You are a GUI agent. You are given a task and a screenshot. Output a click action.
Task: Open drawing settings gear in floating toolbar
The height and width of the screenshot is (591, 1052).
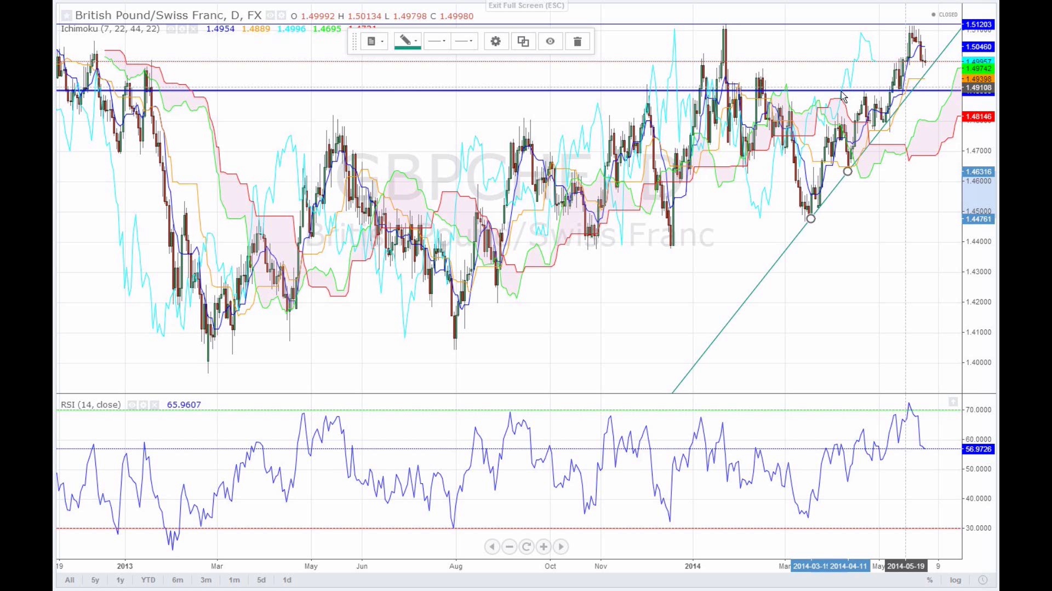(x=495, y=42)
